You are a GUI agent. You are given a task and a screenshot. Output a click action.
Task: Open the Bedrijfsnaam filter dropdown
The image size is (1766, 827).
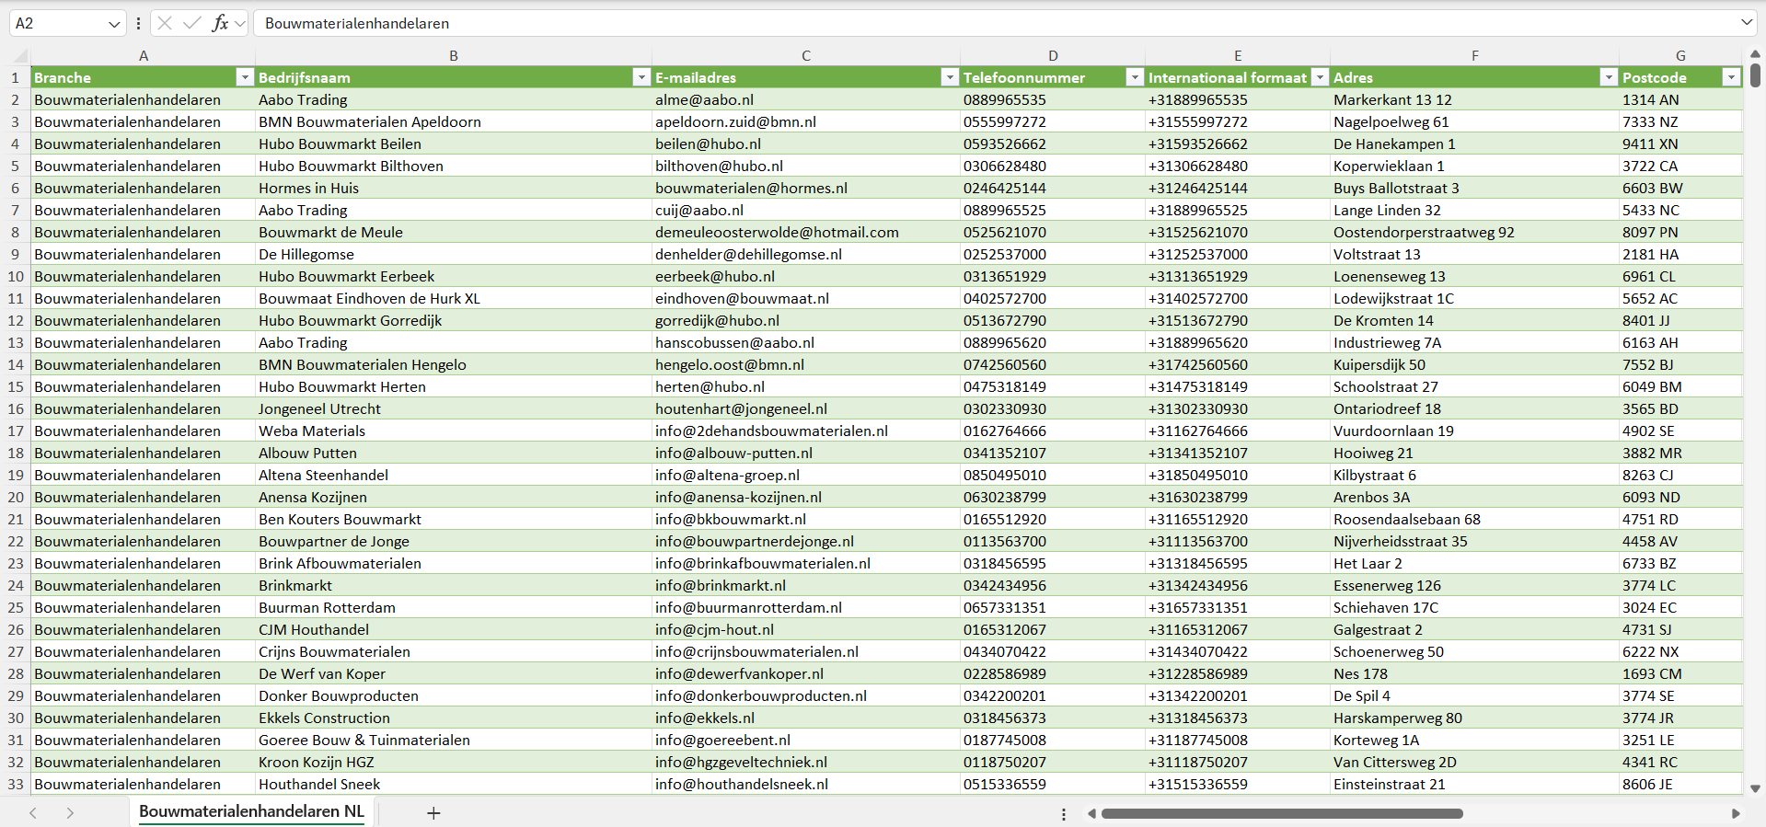click(x=641, y=78)
